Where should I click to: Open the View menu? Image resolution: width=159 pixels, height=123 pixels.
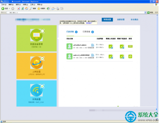pos(18,5)
